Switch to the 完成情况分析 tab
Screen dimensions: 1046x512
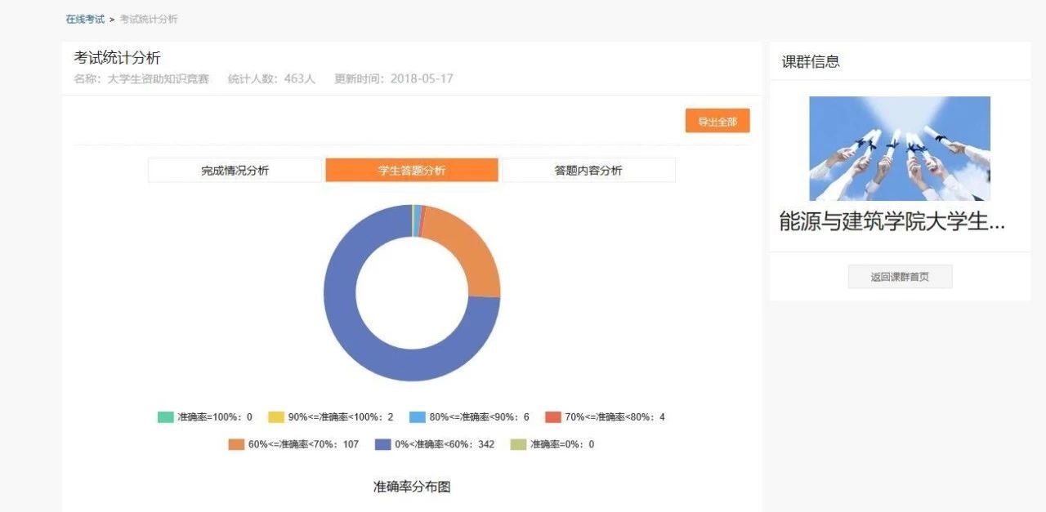coord(235,171)
